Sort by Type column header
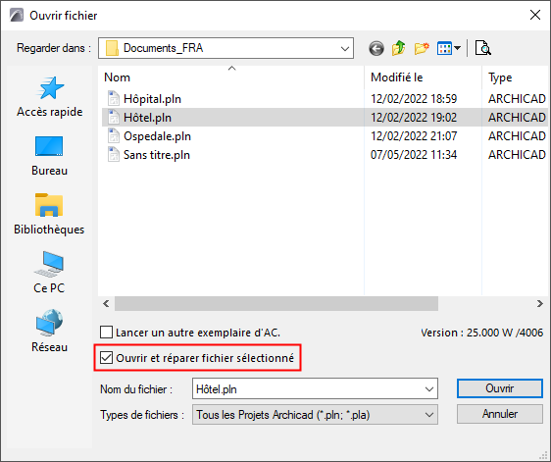 [515, 77]
